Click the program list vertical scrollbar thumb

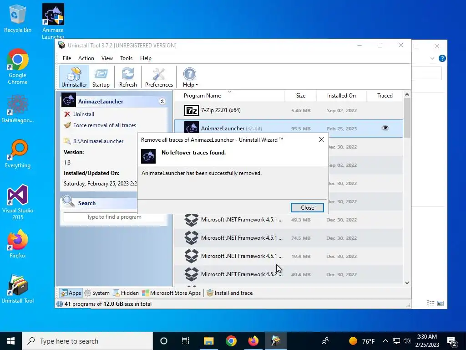(x=407, y=118)
